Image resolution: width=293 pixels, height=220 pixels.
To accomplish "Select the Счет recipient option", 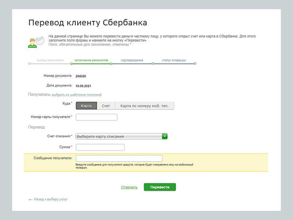I will (106, 106).
